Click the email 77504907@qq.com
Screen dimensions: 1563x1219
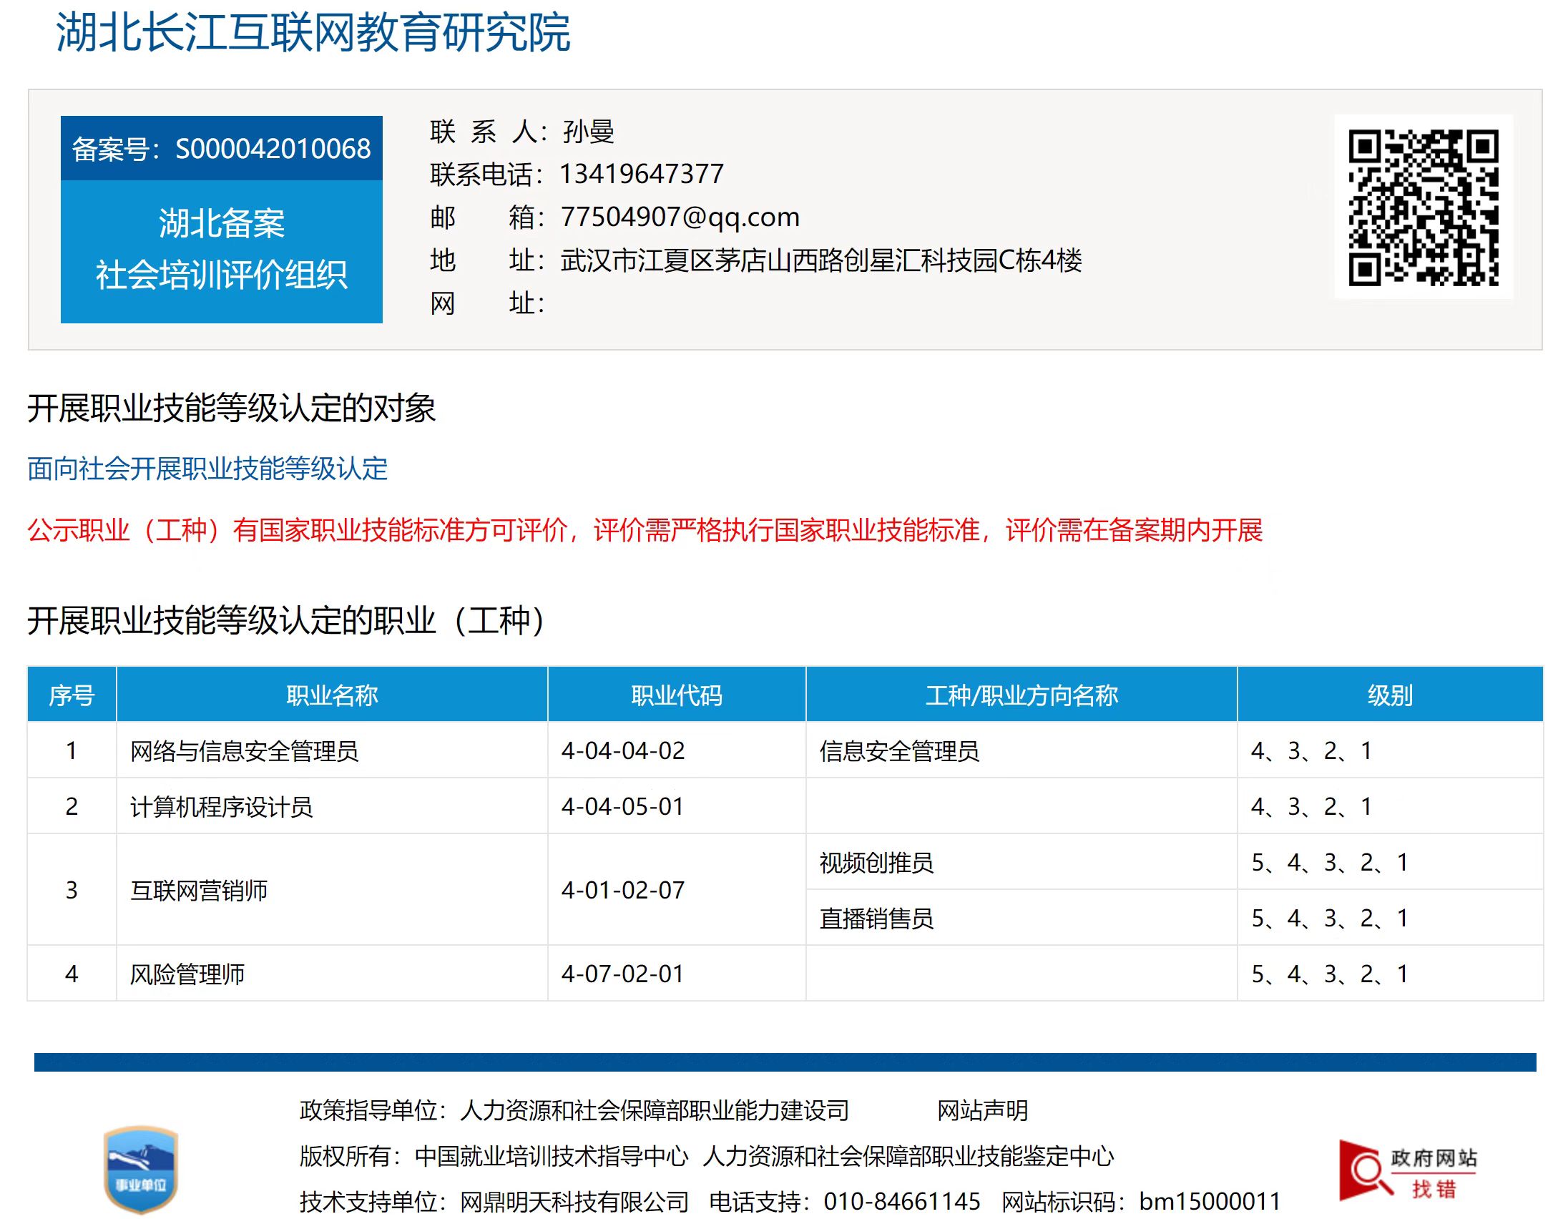tap(679, 217)
